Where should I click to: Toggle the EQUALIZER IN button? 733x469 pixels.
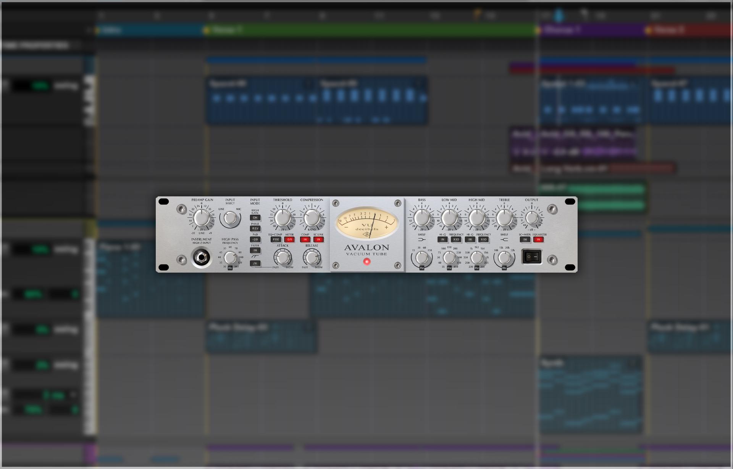538,239
